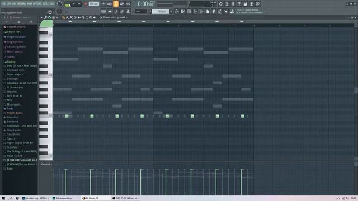358x201 pixels.
Task: Click the 0:00 song time display
Action: [x=145, y=4]
